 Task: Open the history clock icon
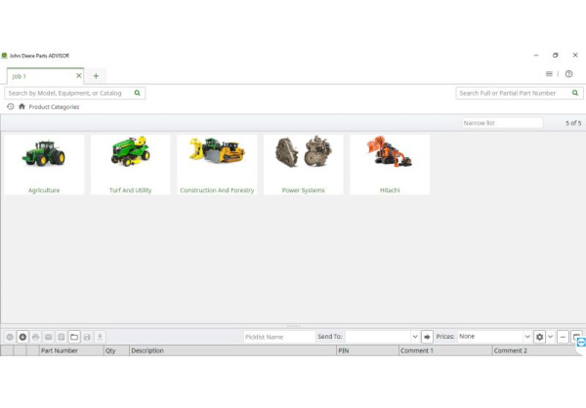[10, 106]
